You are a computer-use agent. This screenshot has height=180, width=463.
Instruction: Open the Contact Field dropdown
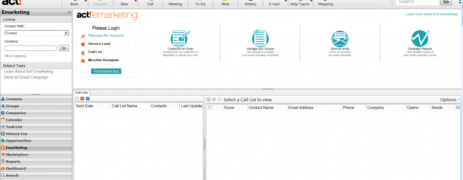point(37,33)
